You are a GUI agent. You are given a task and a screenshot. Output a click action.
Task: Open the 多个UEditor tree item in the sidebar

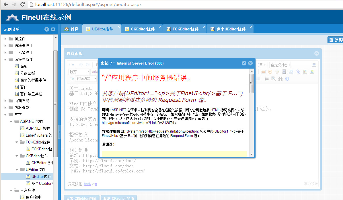[x=42, y=183]
